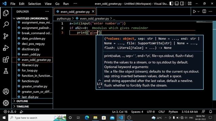This screenshot has width=216, height=121.
Task: Open greater_smaller.py in the explorer
Action: coord(32,86)
